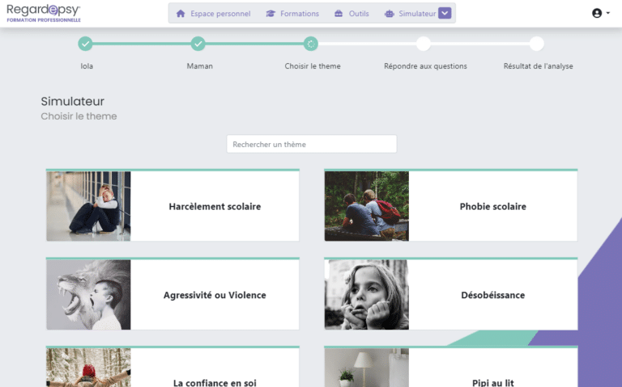Click the robot icon beside Simulateur

[x=390, y=14]
